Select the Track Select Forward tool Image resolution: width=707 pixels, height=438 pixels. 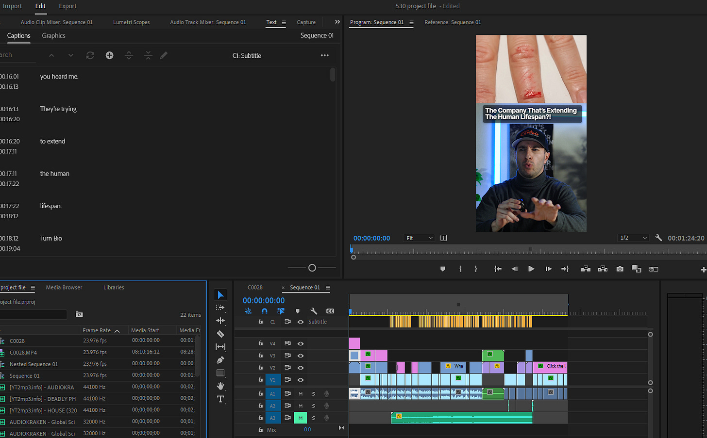220,308
